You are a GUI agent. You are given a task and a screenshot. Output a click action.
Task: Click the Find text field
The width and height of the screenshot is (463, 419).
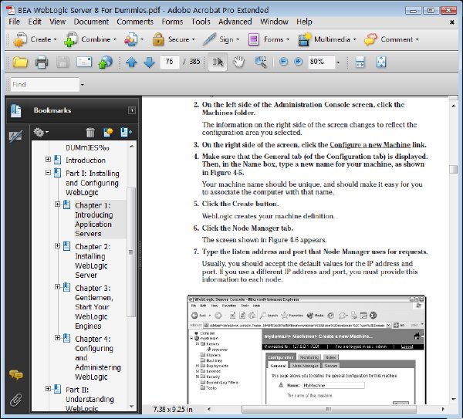coord(45,85)
